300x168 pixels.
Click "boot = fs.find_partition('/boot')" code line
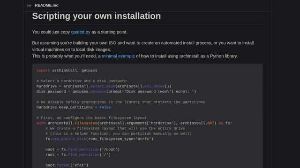pyautogui.click(x=82, y=149)
